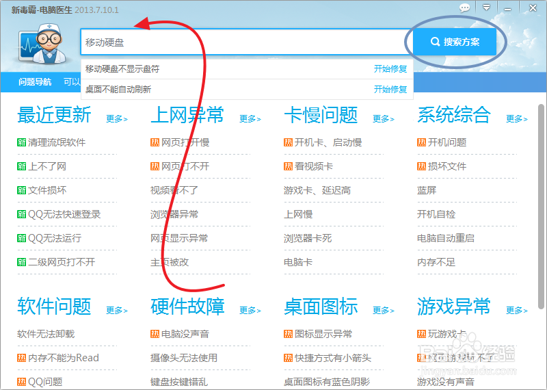
Task: Click the hot badge beside 看视频卡
Action: [288, 166]
